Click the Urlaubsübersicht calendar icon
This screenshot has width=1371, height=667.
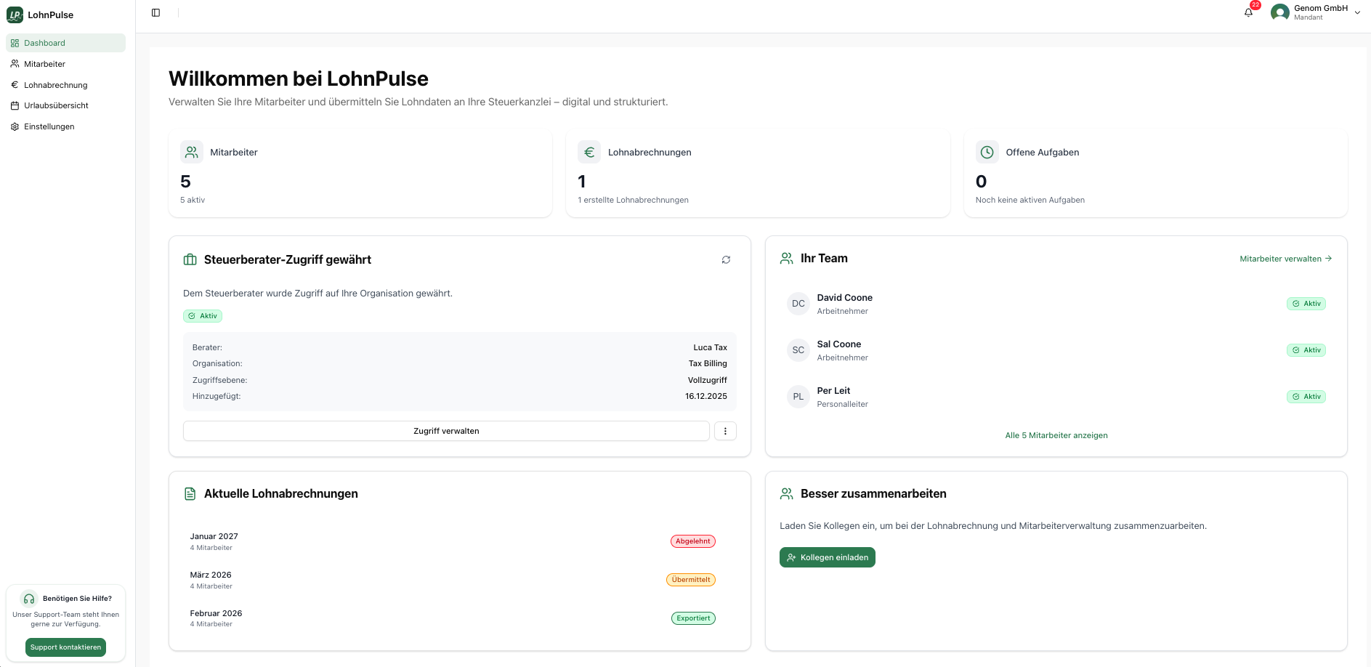point(15,105)
